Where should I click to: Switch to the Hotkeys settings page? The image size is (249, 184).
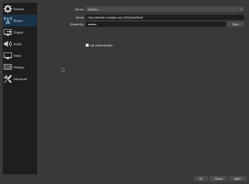click(19, 67)
